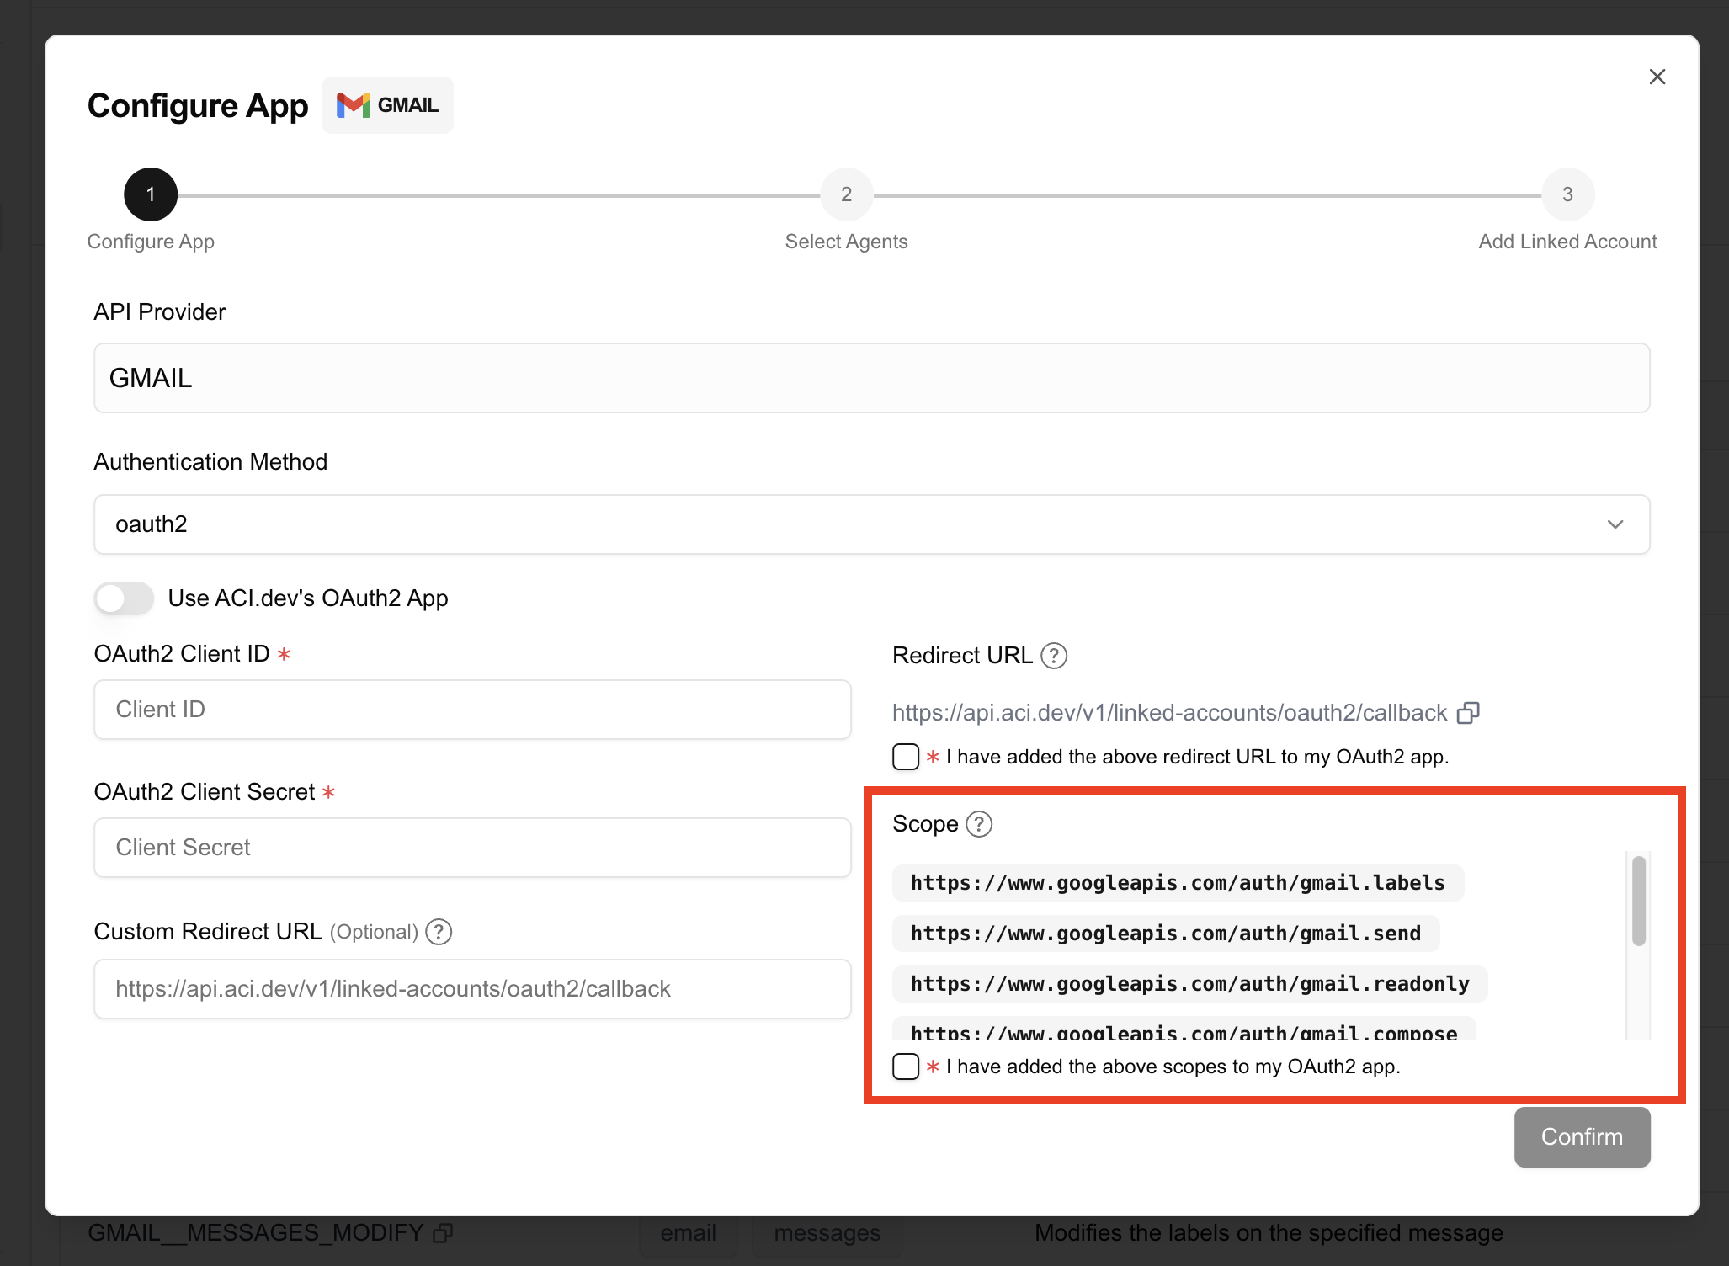This screenshot has height=1266, width=1729.
Task: Click the Gmail logo badge in header
Action: 387,105
